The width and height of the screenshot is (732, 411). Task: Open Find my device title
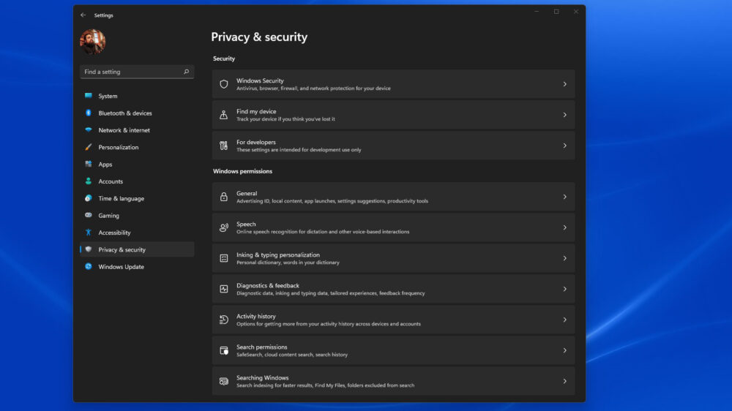(x=255, y=111)
